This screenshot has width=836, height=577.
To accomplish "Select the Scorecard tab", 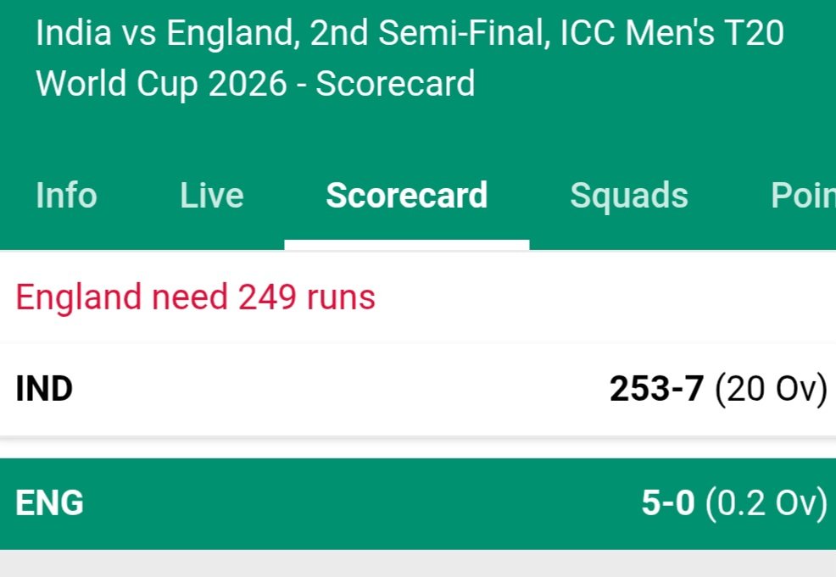I will (406, 196).
